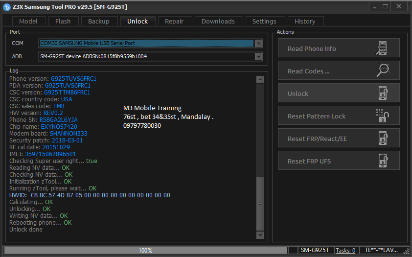412x257 pixels.
Task: Click the Unlock phone padlock icon
Action: click(383, 93)
